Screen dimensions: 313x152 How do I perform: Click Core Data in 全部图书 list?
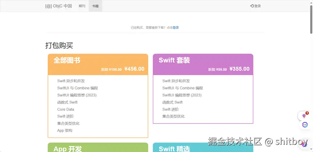pos(66,109)
